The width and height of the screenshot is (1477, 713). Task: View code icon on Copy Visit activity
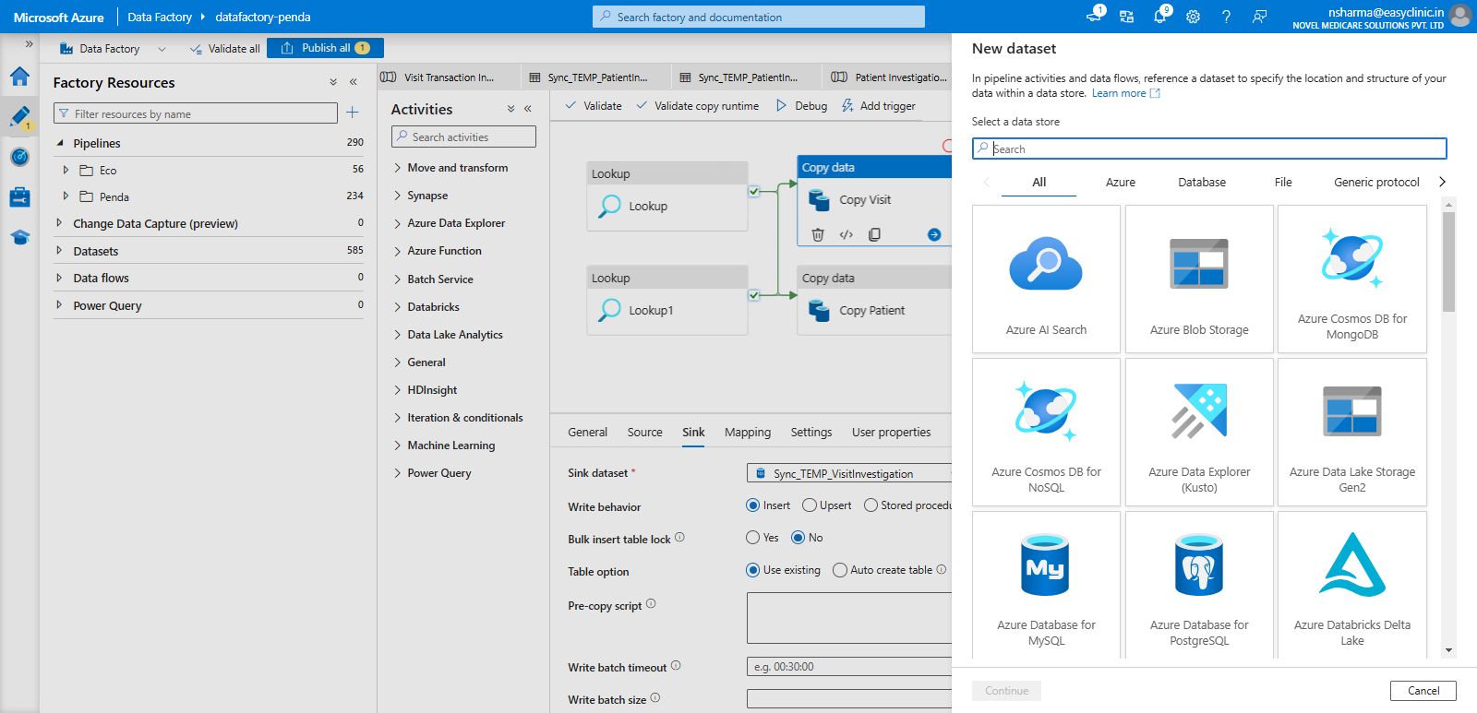click(846, 234)
